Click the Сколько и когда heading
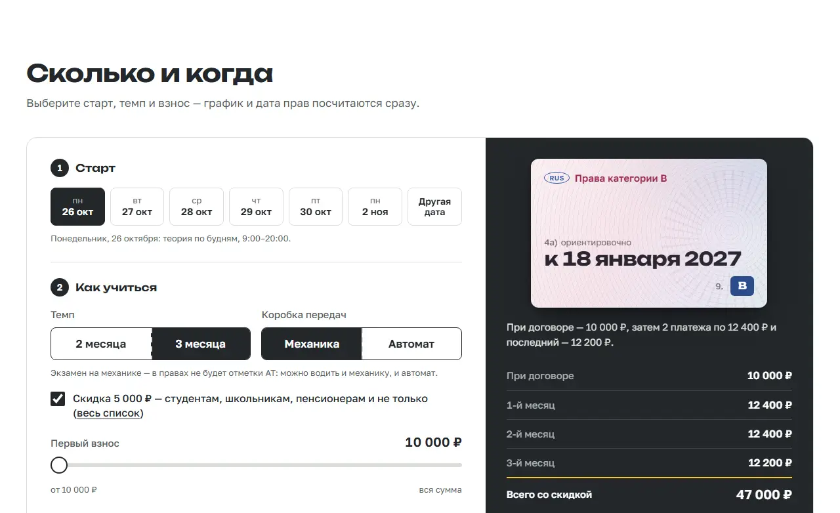 point(150,74)
